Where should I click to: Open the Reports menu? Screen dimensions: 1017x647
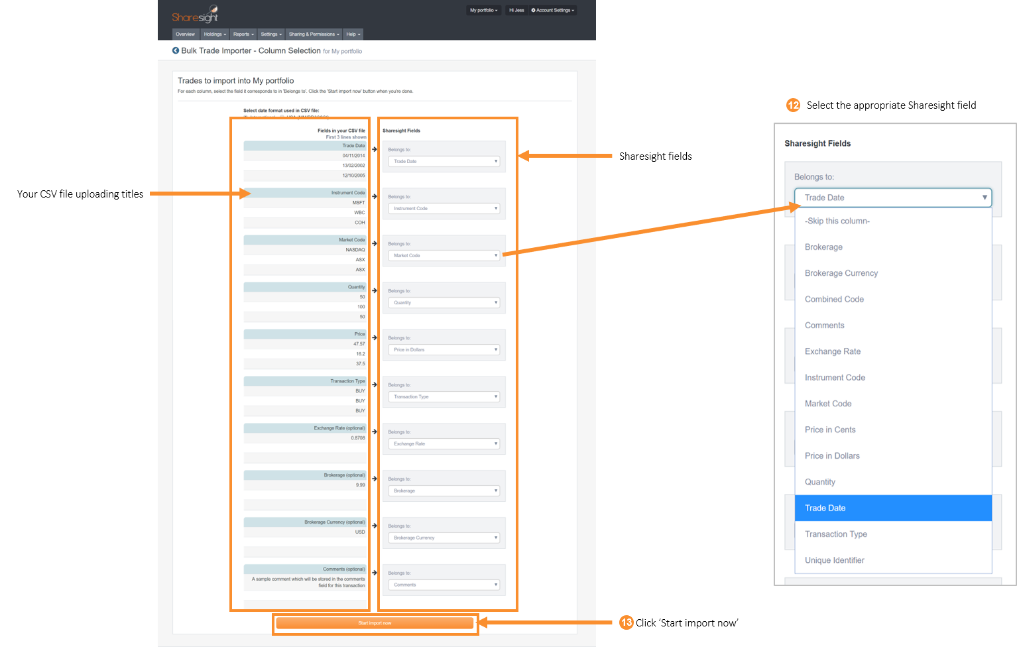[243, 34]
